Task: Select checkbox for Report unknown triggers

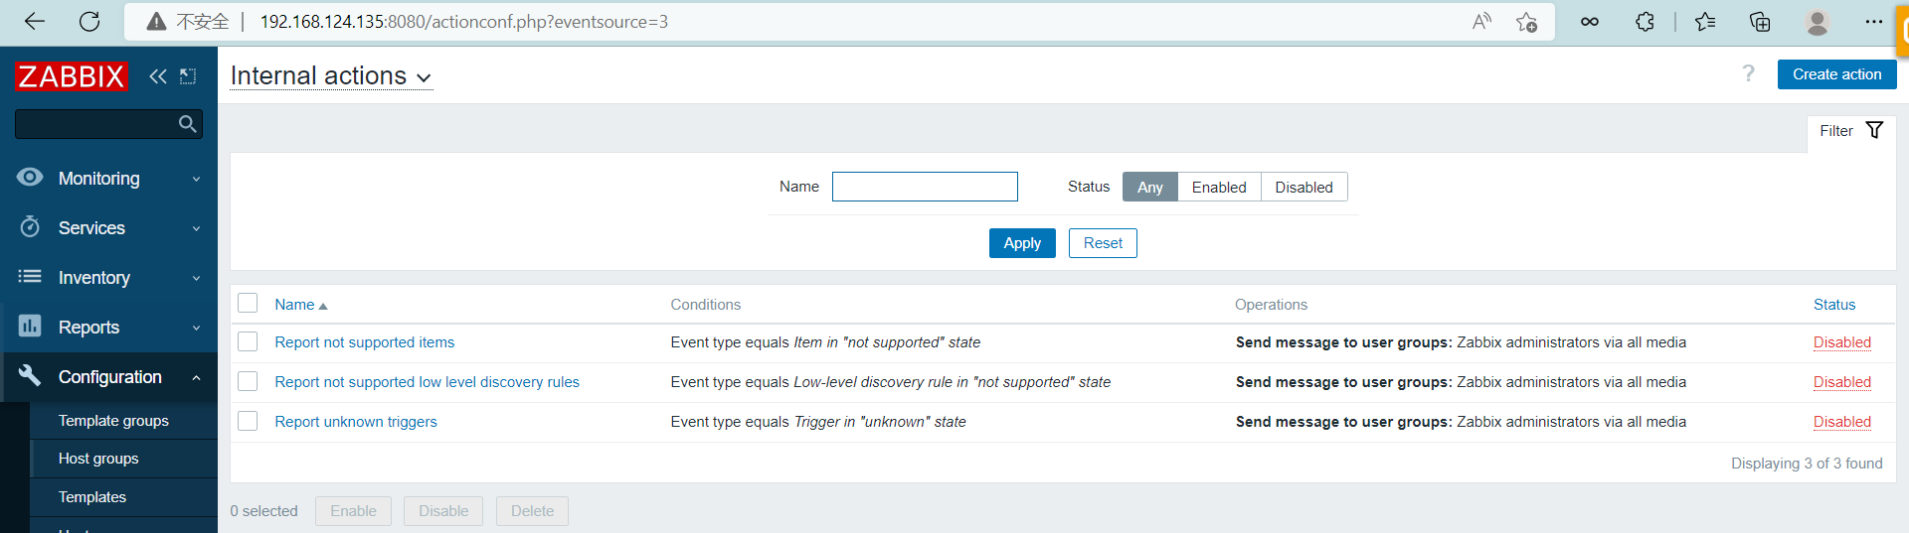Action: pos(249,422)
